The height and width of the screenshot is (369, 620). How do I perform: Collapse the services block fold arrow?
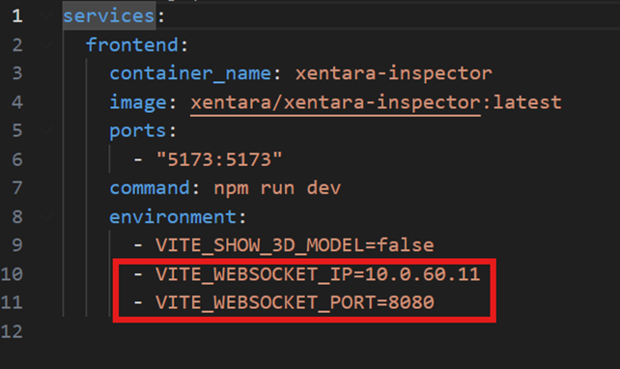(46, 16)
